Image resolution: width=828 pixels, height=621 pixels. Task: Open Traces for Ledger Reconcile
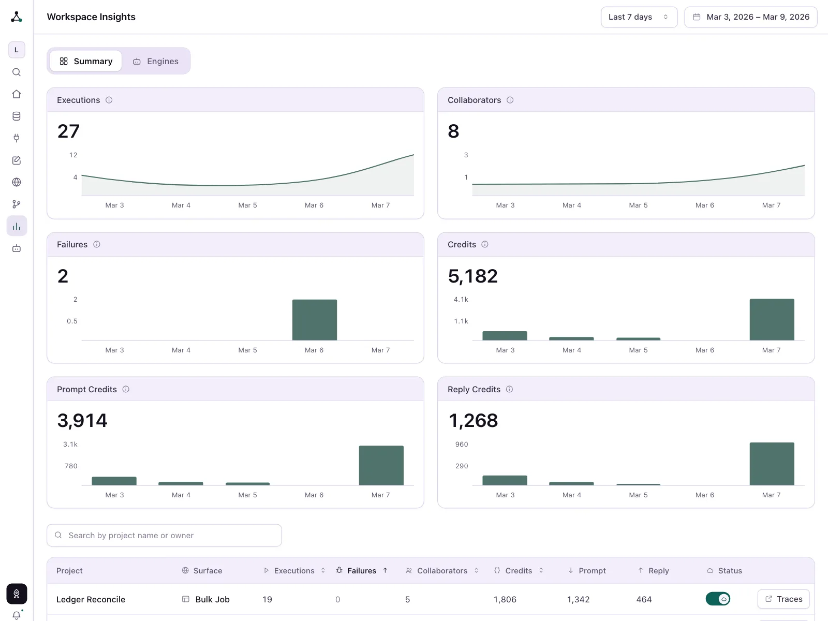click(x=783, y=599)
